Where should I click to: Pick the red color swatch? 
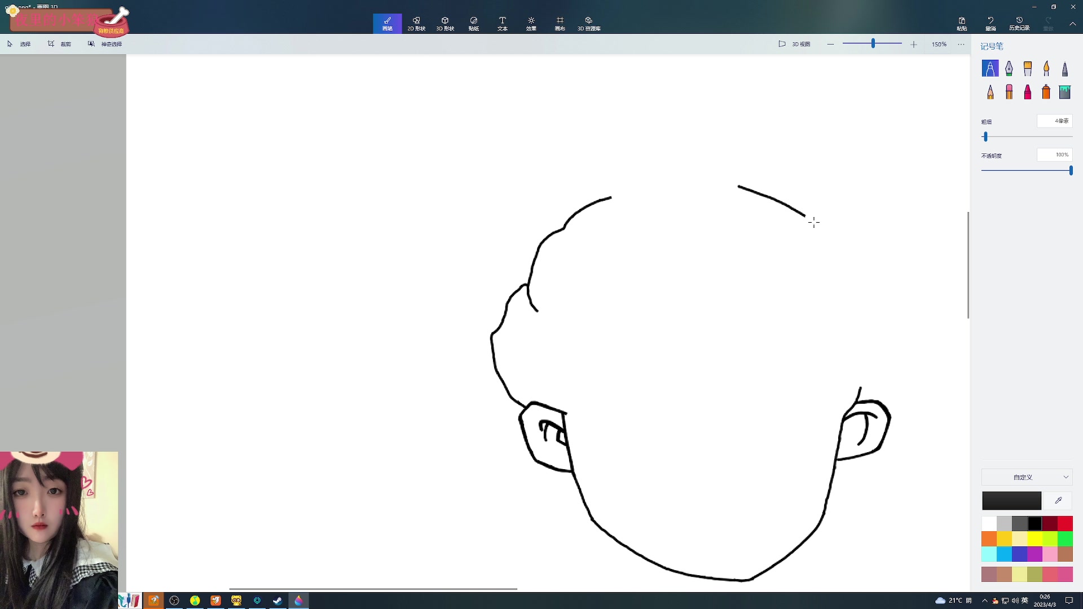coord(1065,523)
